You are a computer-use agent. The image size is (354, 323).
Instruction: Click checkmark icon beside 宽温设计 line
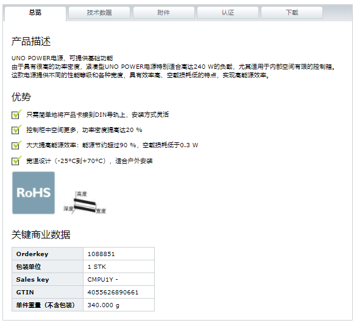tap(16, 161)
